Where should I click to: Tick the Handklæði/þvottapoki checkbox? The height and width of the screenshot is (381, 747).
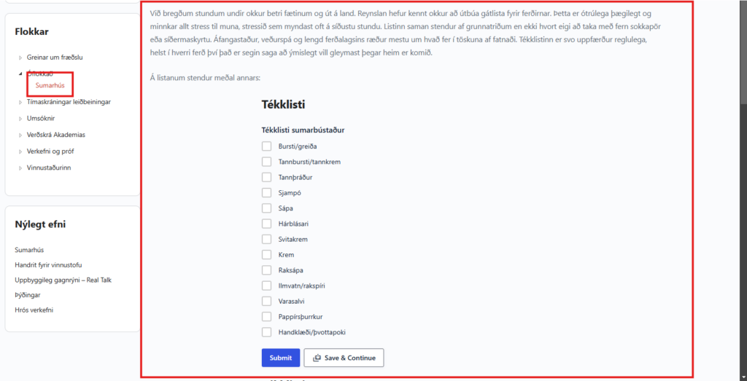click(x=266, y=332)
